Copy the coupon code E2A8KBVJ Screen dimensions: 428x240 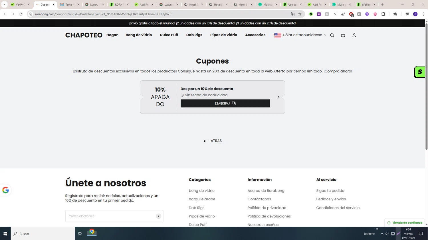point(225,103)
